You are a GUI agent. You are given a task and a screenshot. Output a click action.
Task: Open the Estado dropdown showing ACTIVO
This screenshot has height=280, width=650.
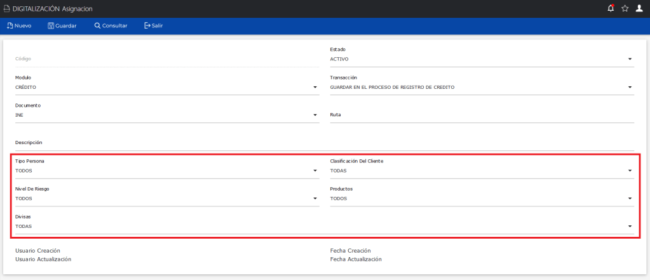(481, 59)
